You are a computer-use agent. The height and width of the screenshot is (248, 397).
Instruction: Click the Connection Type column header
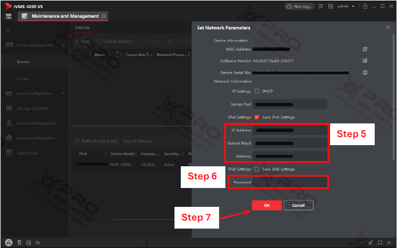(138, 54)
